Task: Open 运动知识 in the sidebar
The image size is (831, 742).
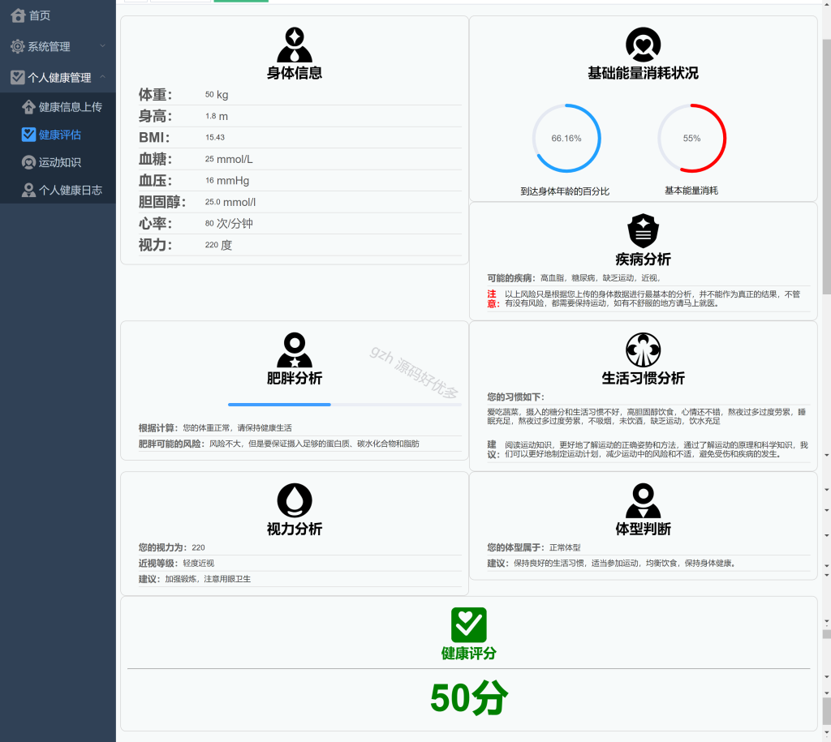Action: click(x=58, y=162)
